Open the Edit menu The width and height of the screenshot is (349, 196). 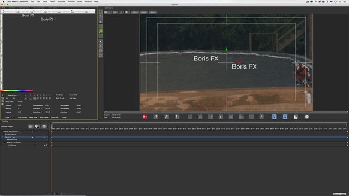(38, 1)
